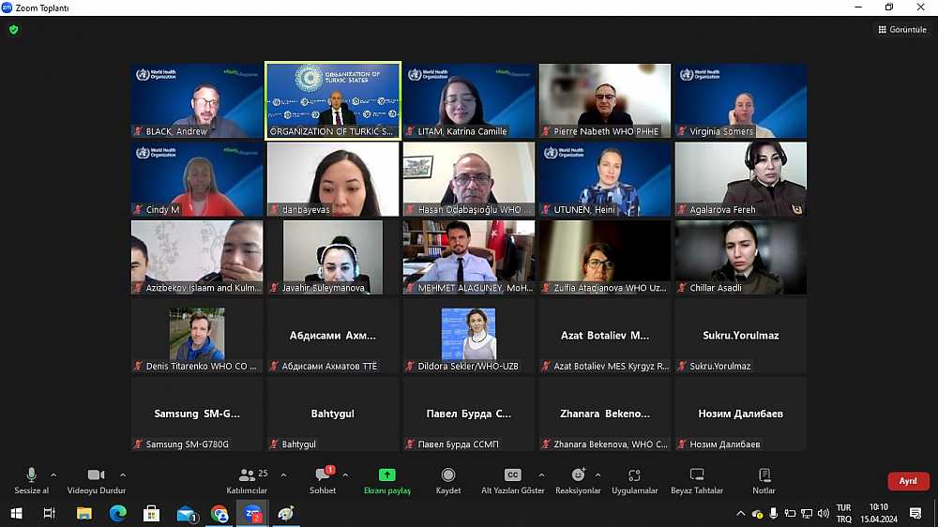The height and width of the screenshot is (527, 938).
Task: Open the Notlar notes panel
Action: click(x=764, y=480)
